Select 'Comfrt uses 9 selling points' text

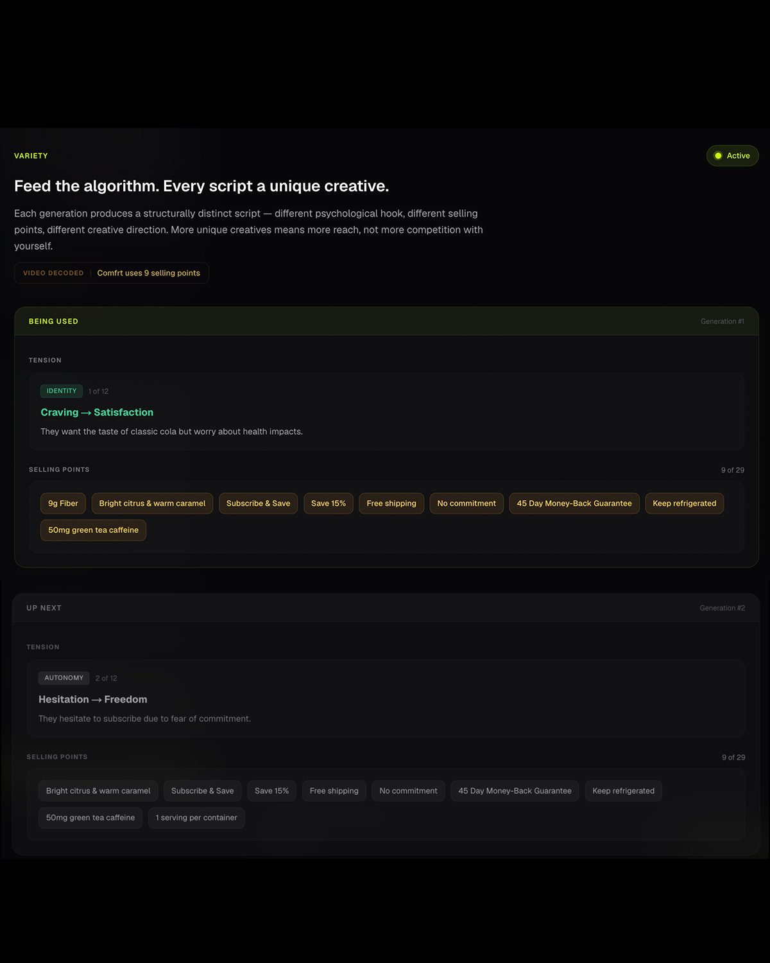pos(148,273)
